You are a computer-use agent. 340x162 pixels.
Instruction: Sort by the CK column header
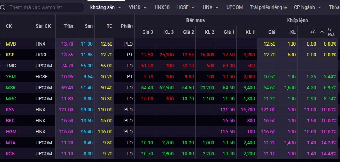click(9, 26)
